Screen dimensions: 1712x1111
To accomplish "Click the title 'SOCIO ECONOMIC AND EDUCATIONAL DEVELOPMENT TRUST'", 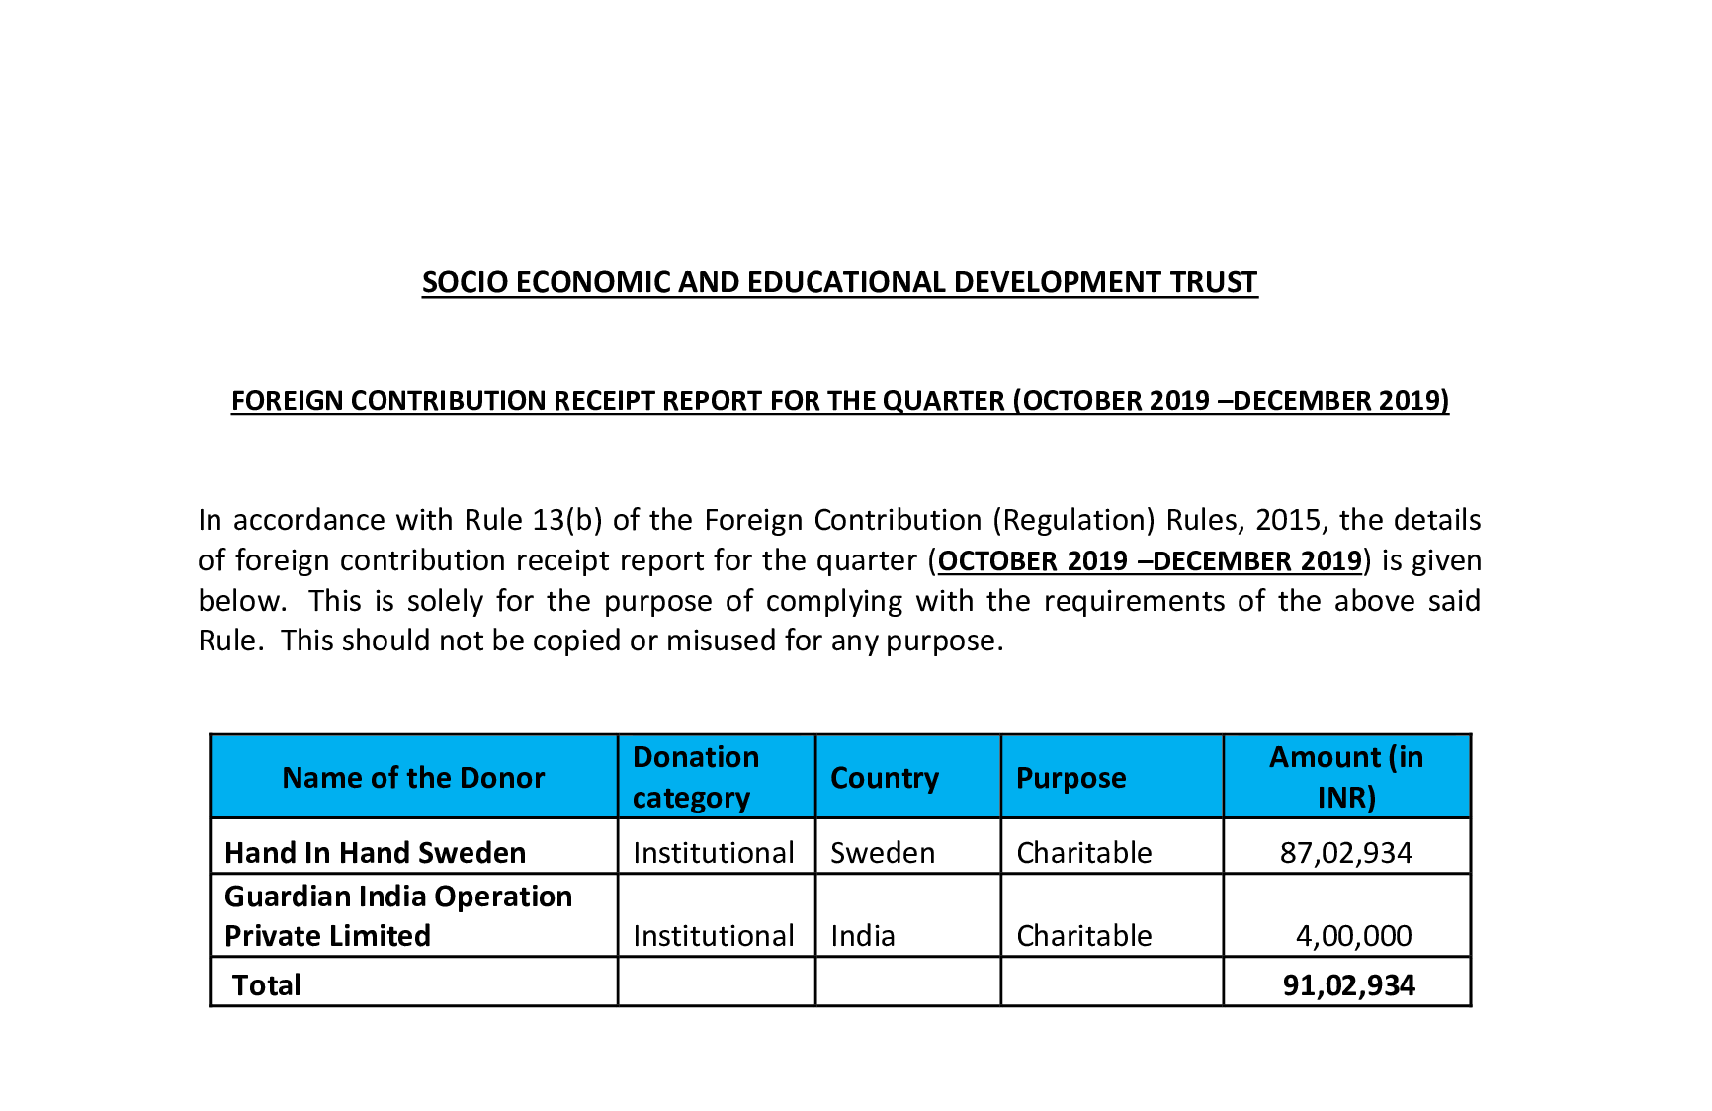I will pyautogui.click(x=839, y=282).
